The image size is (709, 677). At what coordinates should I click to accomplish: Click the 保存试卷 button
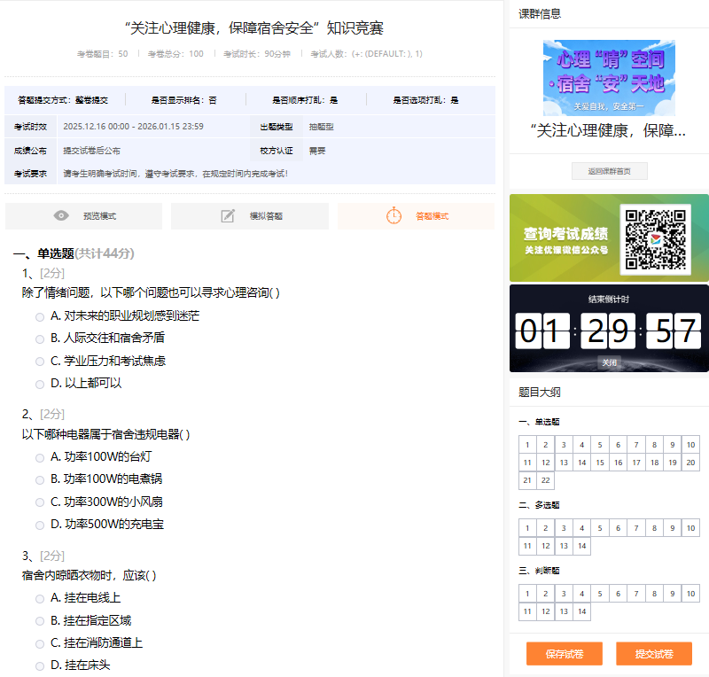564,654
